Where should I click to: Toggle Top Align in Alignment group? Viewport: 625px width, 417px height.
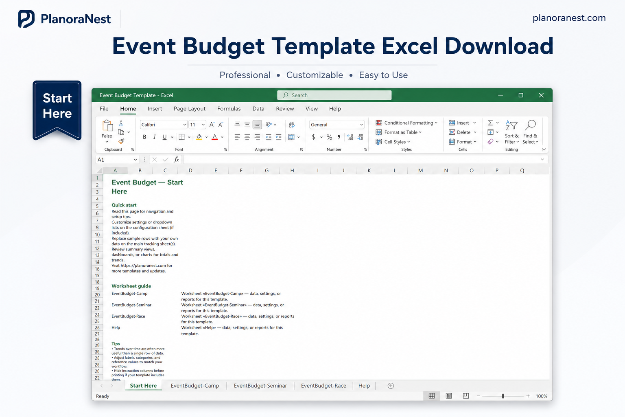237,125
